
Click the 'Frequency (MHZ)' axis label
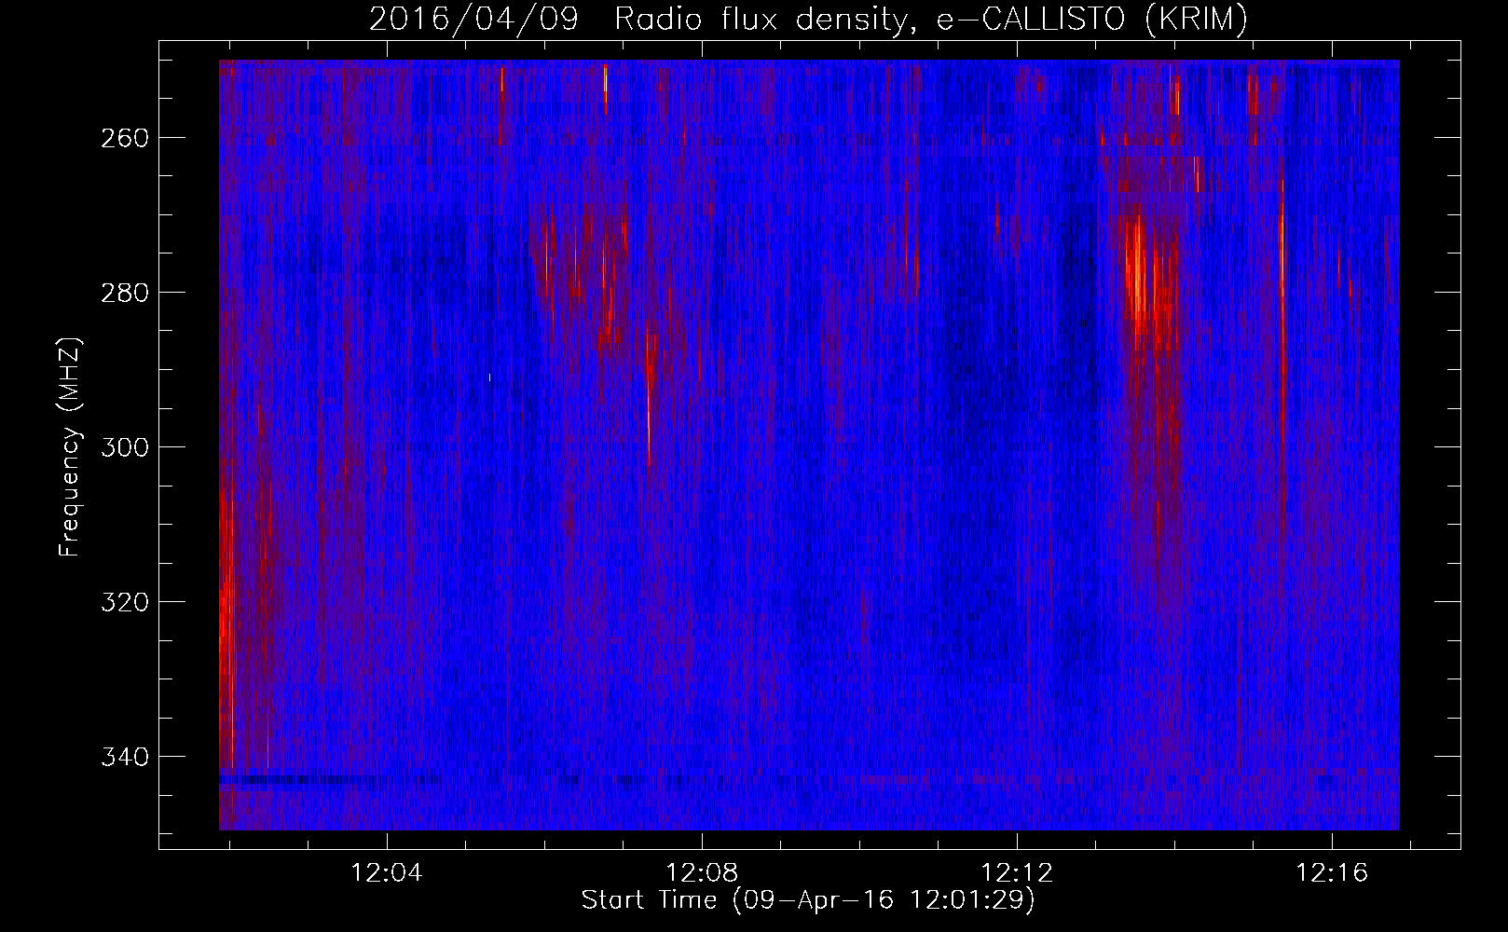coord(70,446)
